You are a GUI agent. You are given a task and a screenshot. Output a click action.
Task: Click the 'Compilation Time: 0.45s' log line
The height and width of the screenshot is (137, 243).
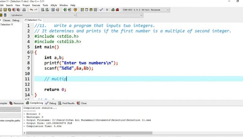(x=43, y=126)
